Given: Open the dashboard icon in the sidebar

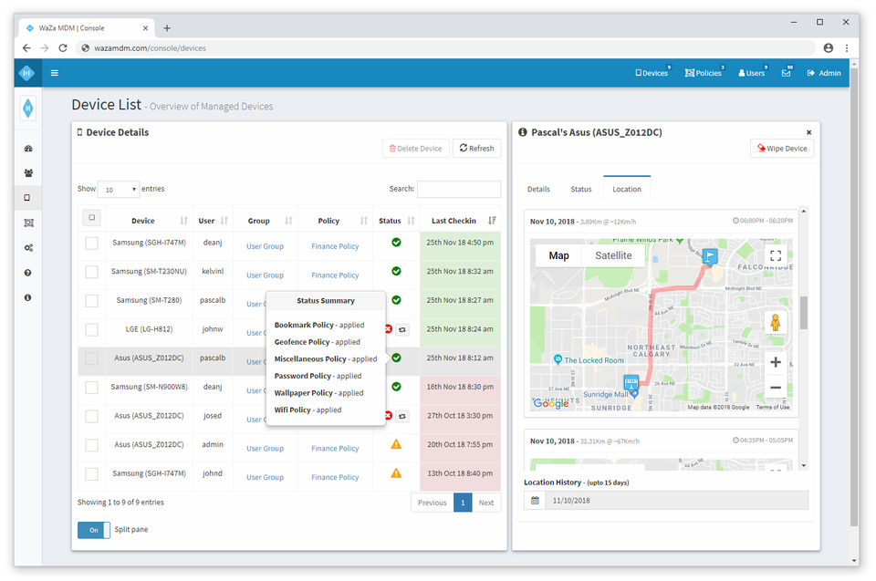Looking at the screenshot, I should (27, 148).
